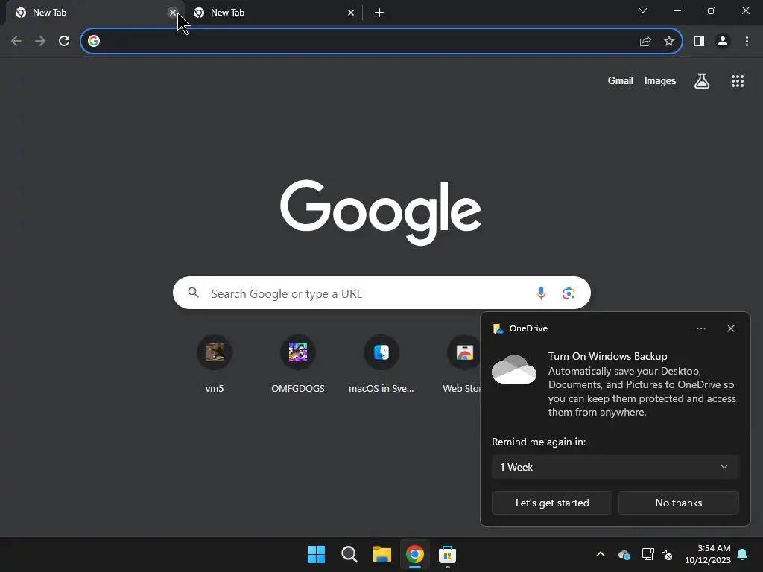The width and height of the screenshot is (763, 572).
Task: Click No thanks button
Action: tap(678, 503)
